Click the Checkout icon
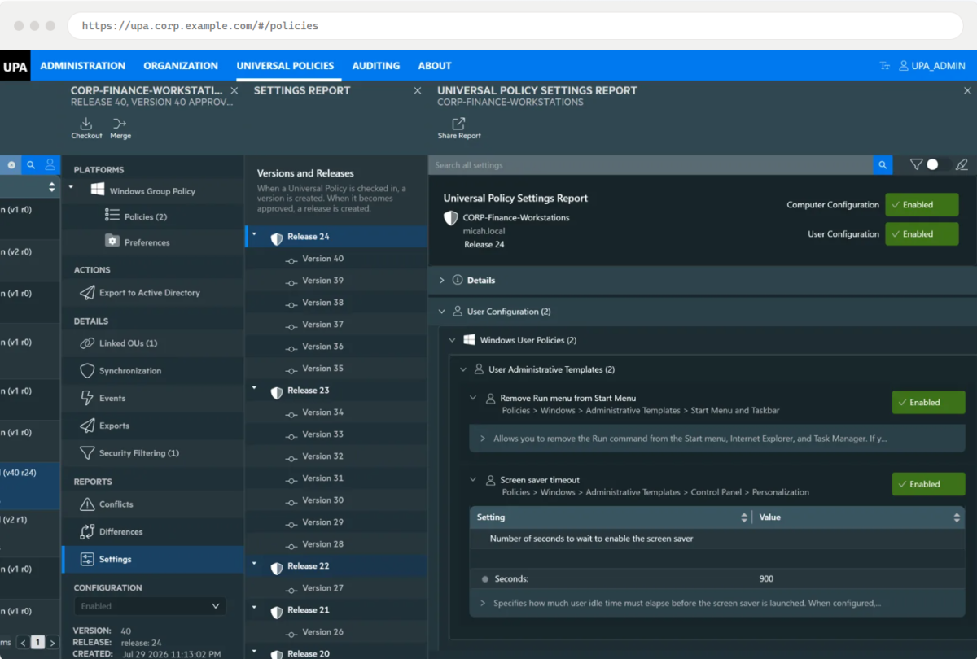Viewport: 977px width, 659px height. click(86, 124)
